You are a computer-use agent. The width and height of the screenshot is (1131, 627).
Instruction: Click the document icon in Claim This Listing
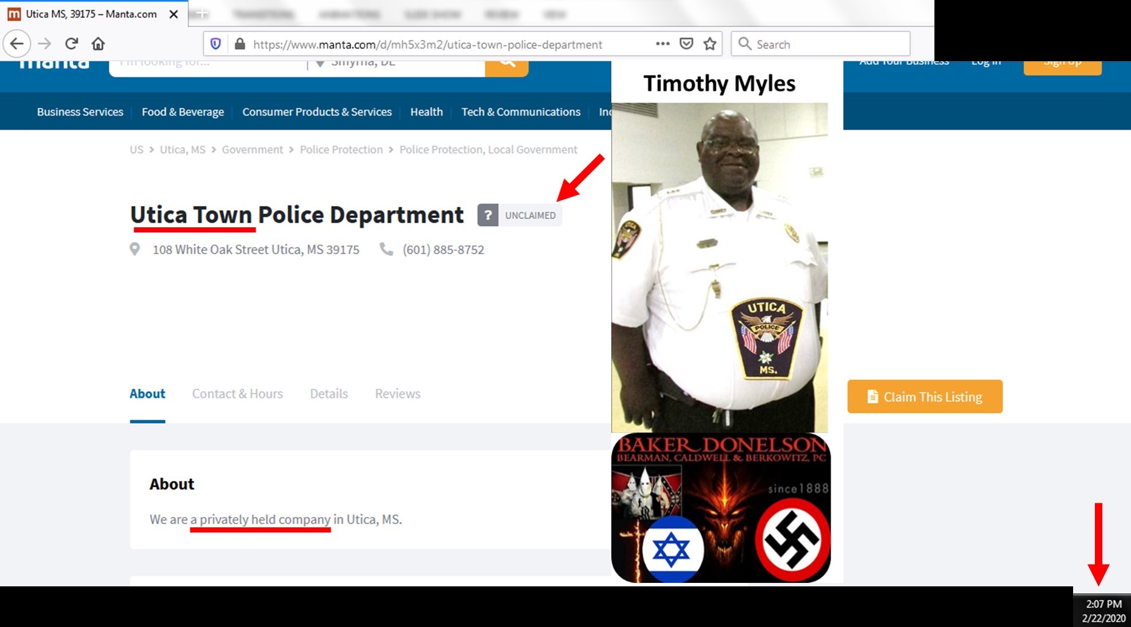(x=873, y=396)
